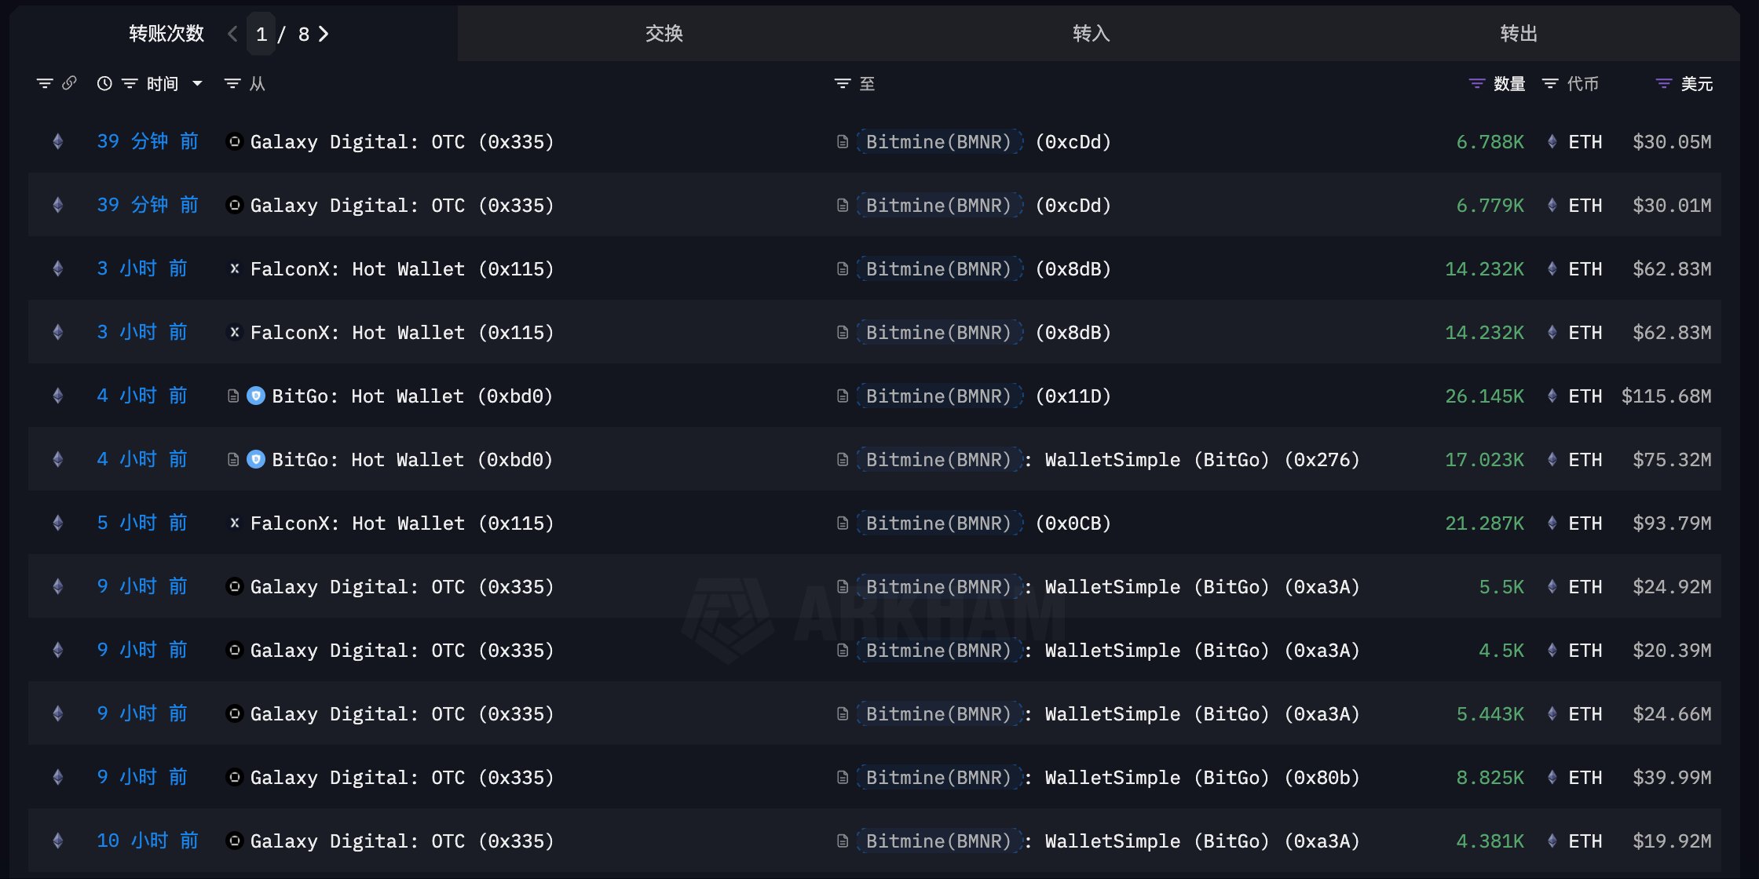
Task: Click the amount 6.788K
Action: 1490,141
